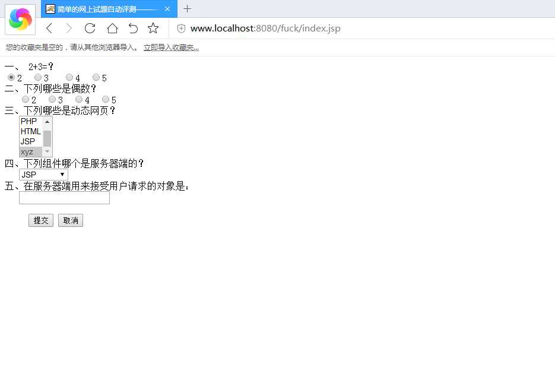This screenshot has width=555, height=386.
Task: Select answer 4 for question 2+3
Action: tap(69, 77)
